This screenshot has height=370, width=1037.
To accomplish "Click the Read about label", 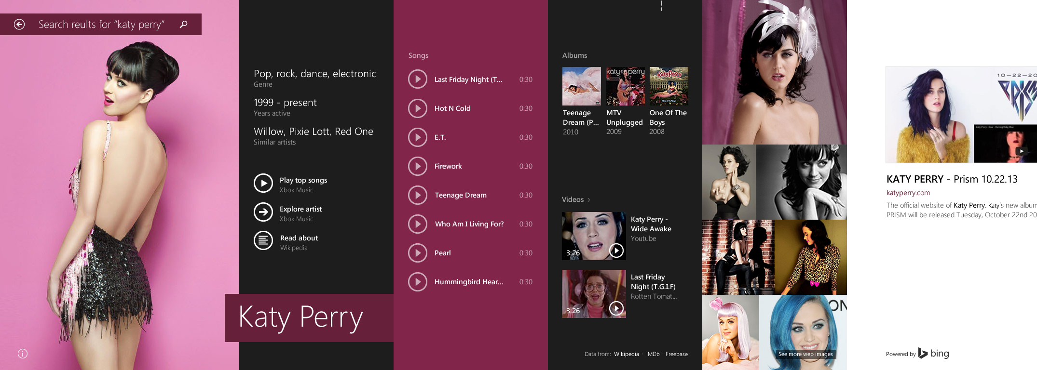I will pyautogui.click(x=299, y=238).
